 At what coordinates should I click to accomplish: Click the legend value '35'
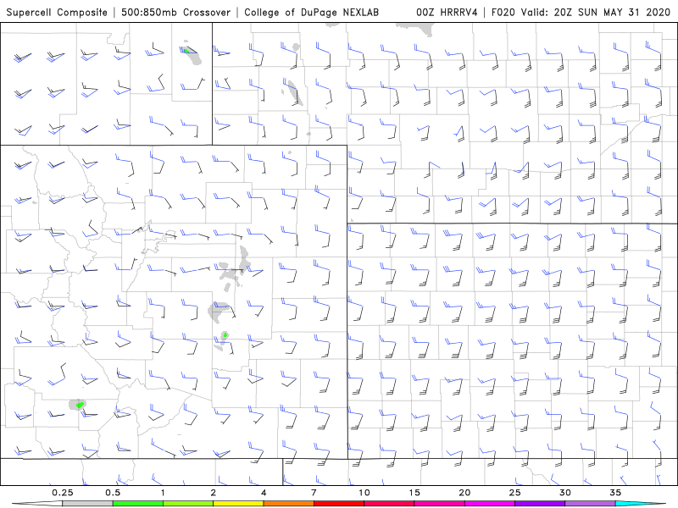pyautogui.click(x=615, y=493)
